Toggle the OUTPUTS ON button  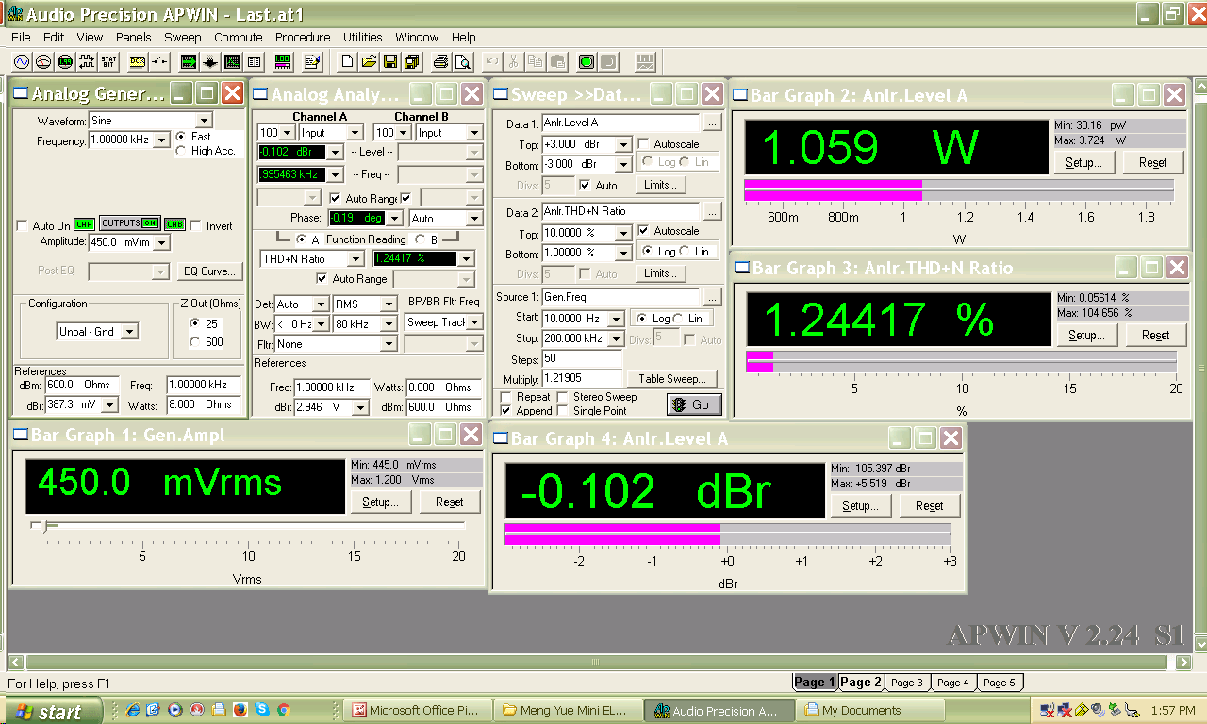pyautogui.click(x=130, y=223)
